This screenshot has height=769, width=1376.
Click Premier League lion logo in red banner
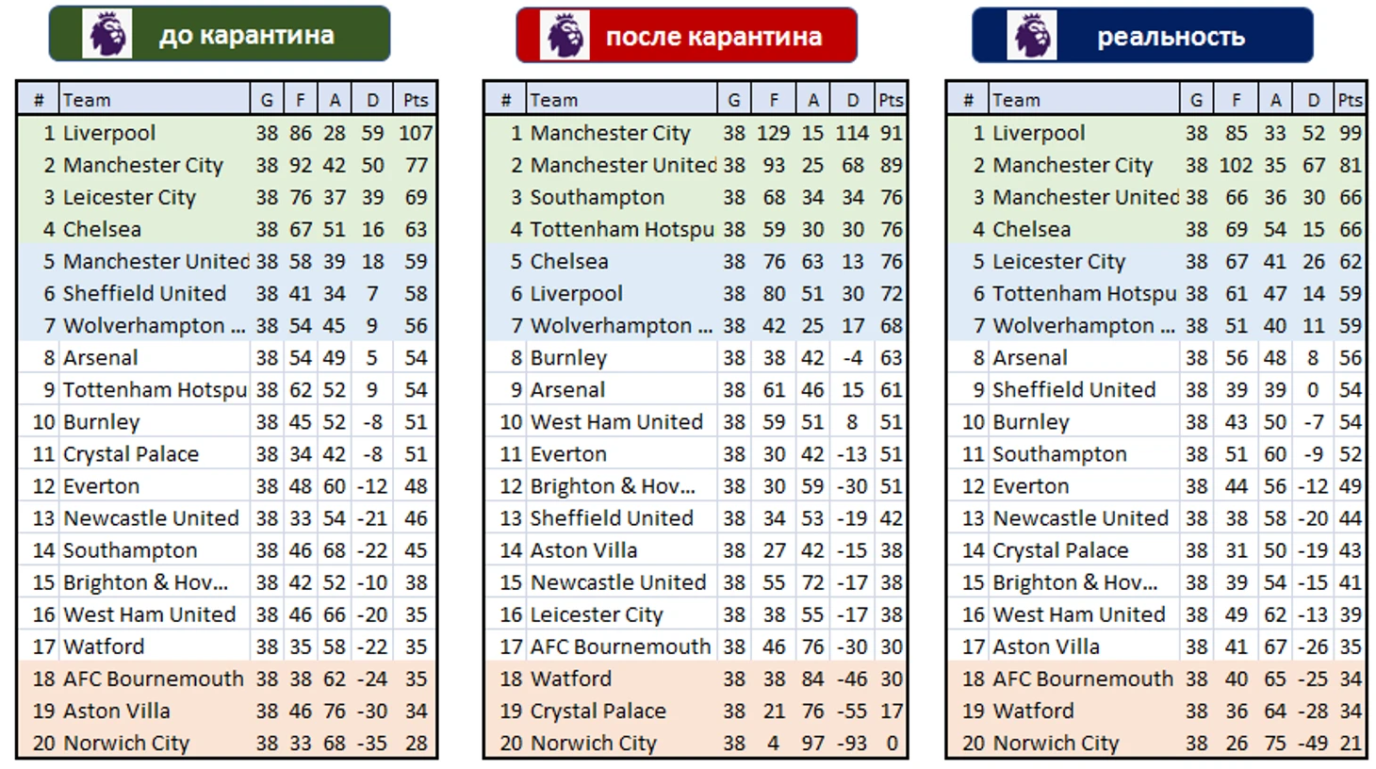565,36
